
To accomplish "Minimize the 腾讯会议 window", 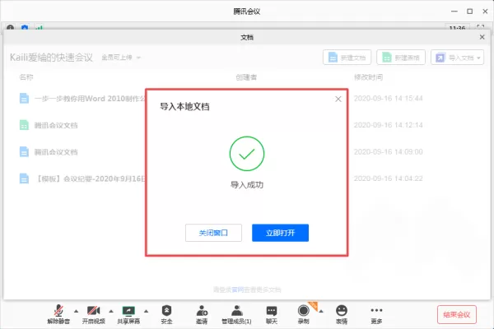I will [x=454, y=12].
